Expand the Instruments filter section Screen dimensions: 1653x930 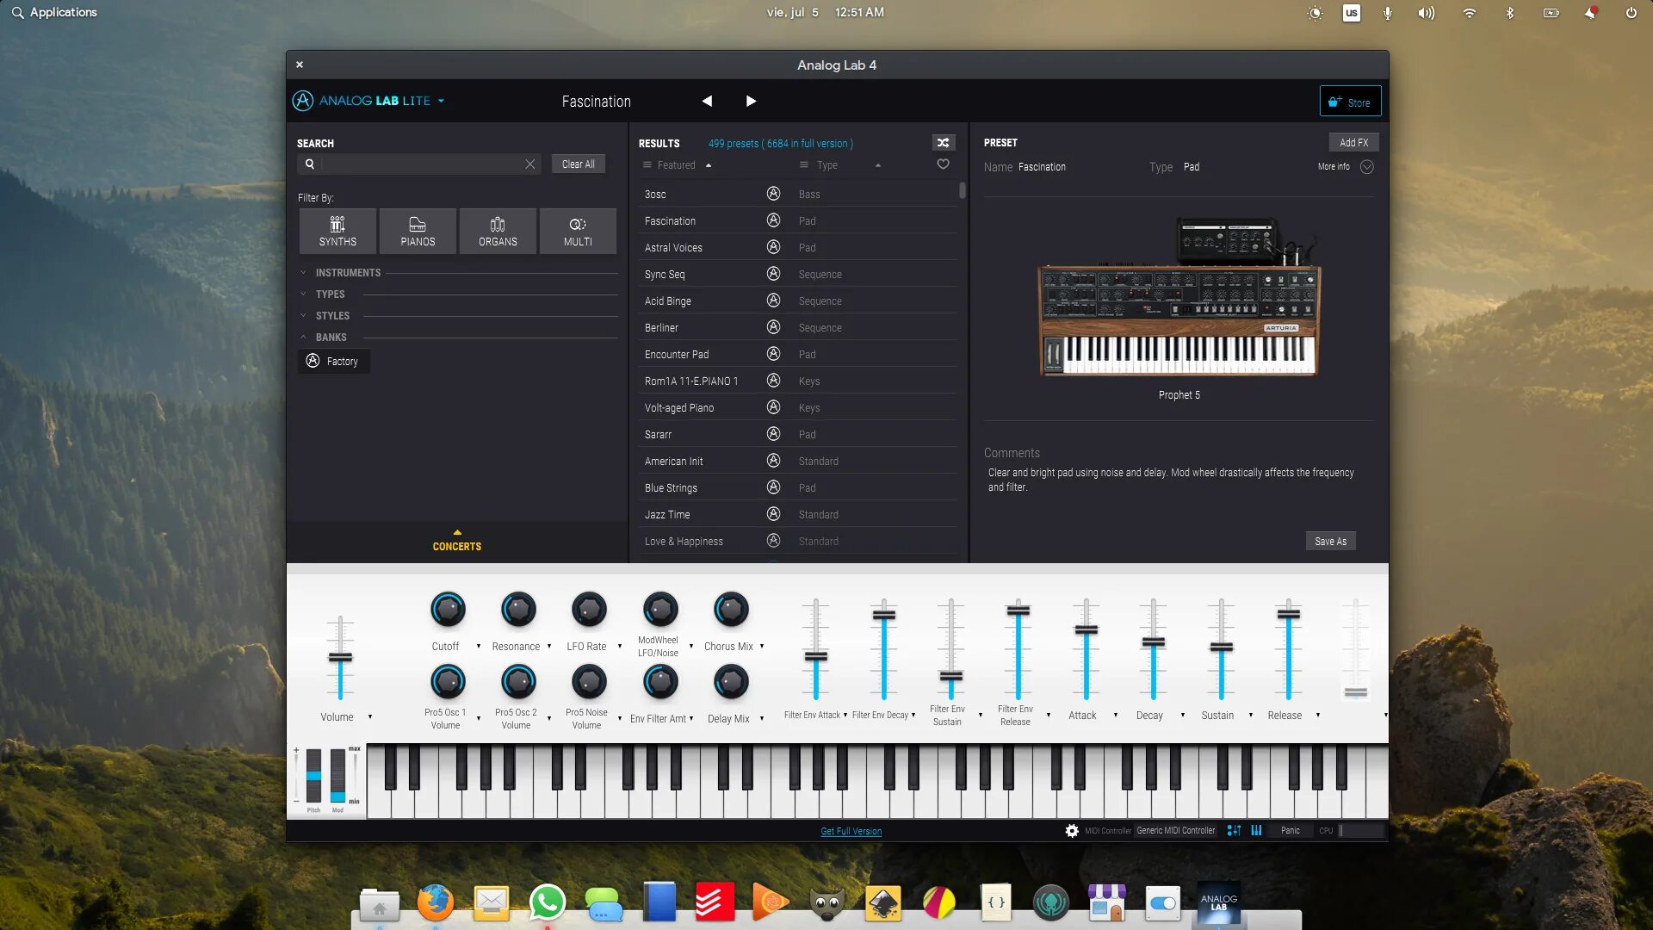click(348, 273)
